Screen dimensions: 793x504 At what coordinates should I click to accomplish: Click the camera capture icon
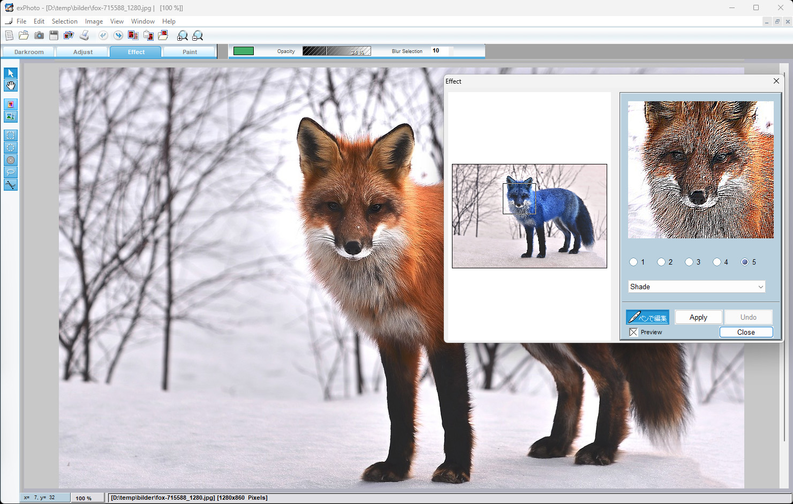tap(39, 35)
